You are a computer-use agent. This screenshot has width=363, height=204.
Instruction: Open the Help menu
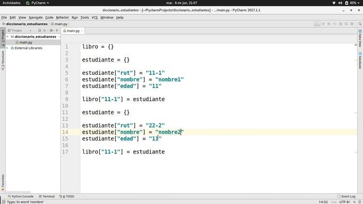tap(120, 18)
